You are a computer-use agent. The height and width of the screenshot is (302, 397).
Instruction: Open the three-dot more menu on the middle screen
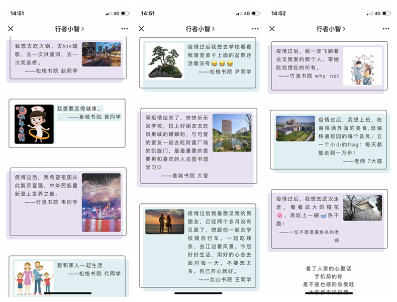pyautogui.click(x=255, y=29)
